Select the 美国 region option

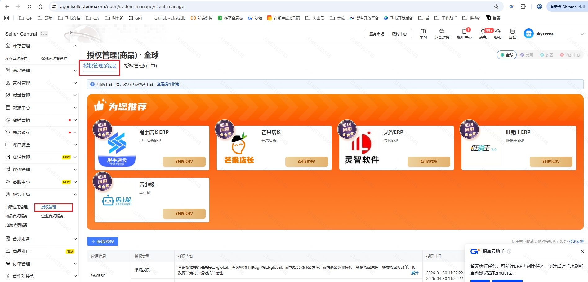[527, 55]
